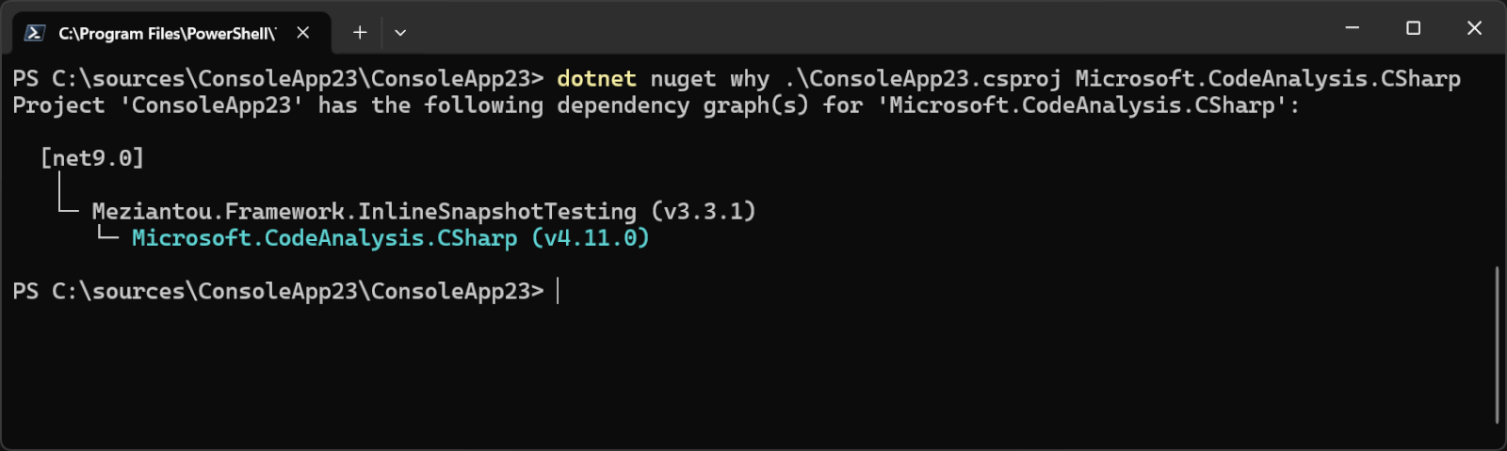Screen dimensions: 1507x451
Task: Click the yellow dotnet command word
Action: point(596,79)
